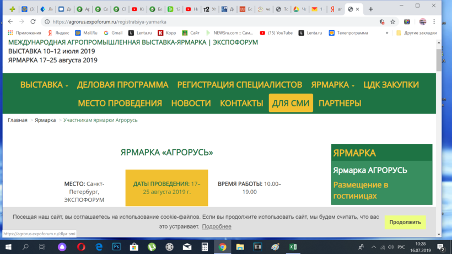Close the active browser tab
452x254 pixels.
point(357,9)
